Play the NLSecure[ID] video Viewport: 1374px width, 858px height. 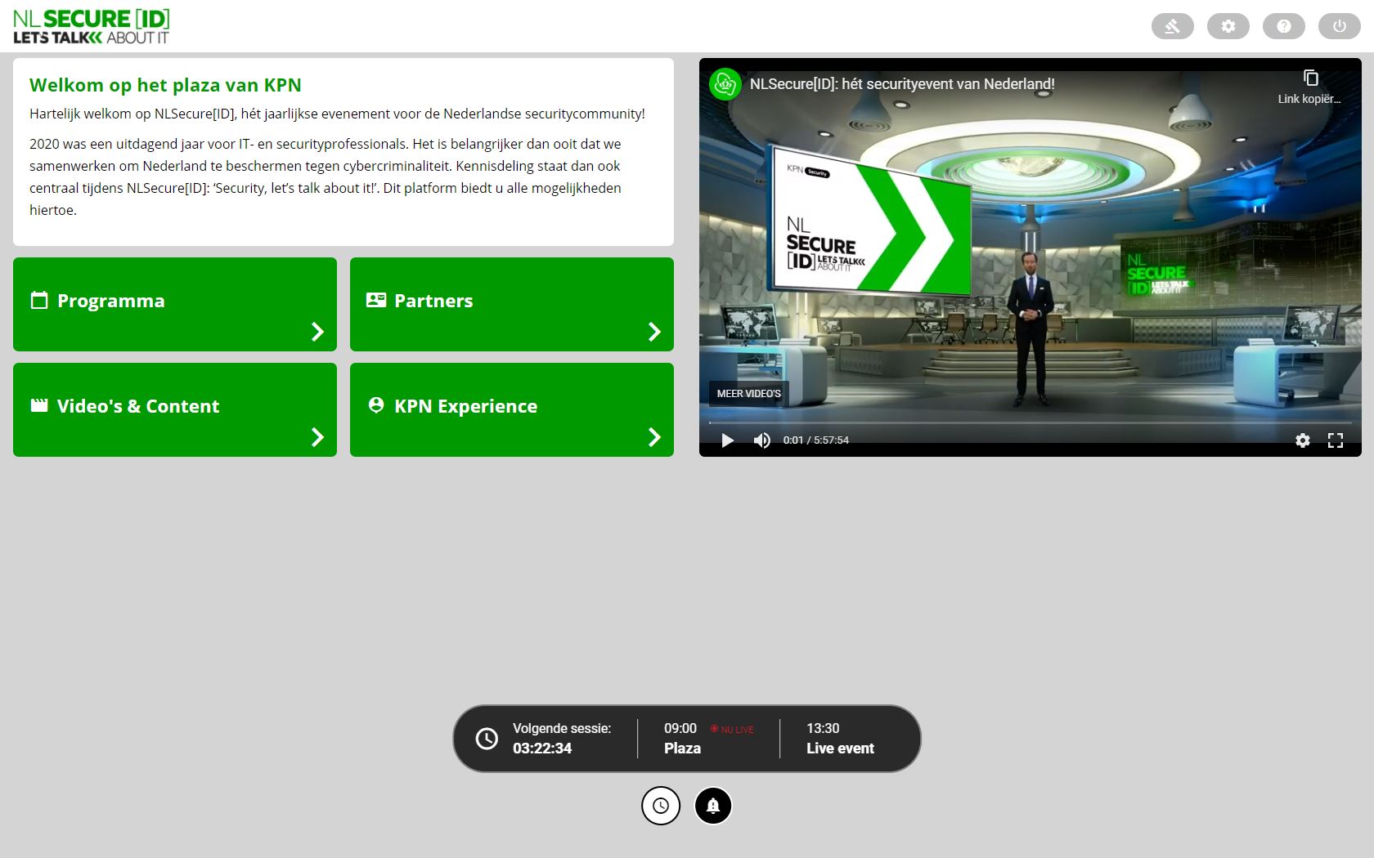coord(727,440)
